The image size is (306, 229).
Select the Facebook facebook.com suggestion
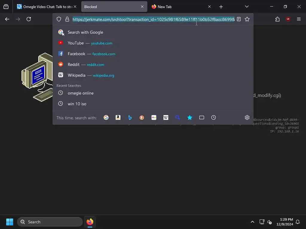coord(153,54)
